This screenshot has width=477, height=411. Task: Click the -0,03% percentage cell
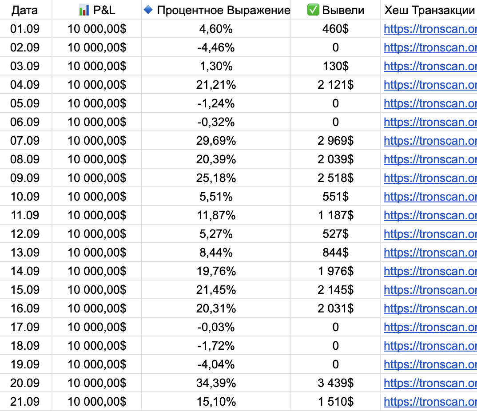(x=216, y=327)
